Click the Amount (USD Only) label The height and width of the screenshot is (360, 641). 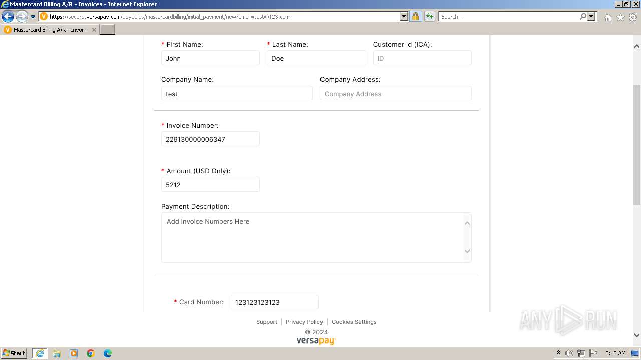click(198, 171)
